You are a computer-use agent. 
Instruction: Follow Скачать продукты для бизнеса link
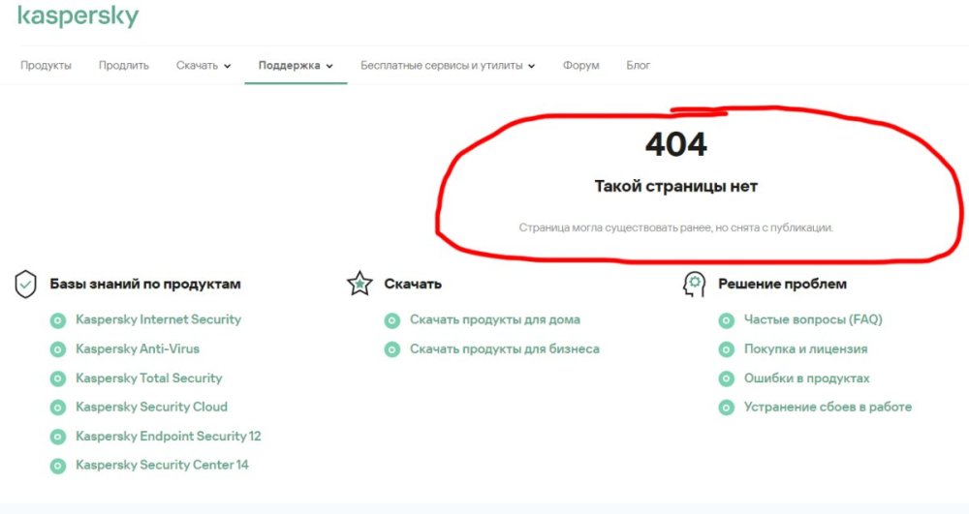point(505,348)
